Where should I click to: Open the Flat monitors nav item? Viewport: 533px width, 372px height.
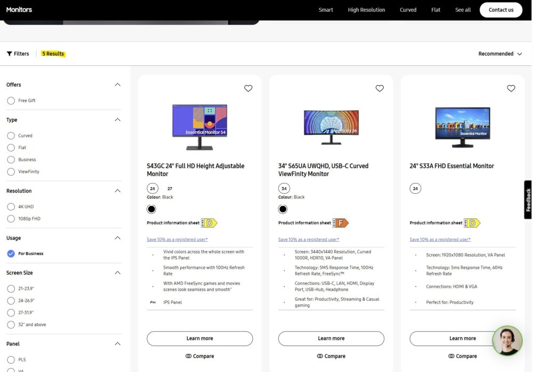click(436, 10)
